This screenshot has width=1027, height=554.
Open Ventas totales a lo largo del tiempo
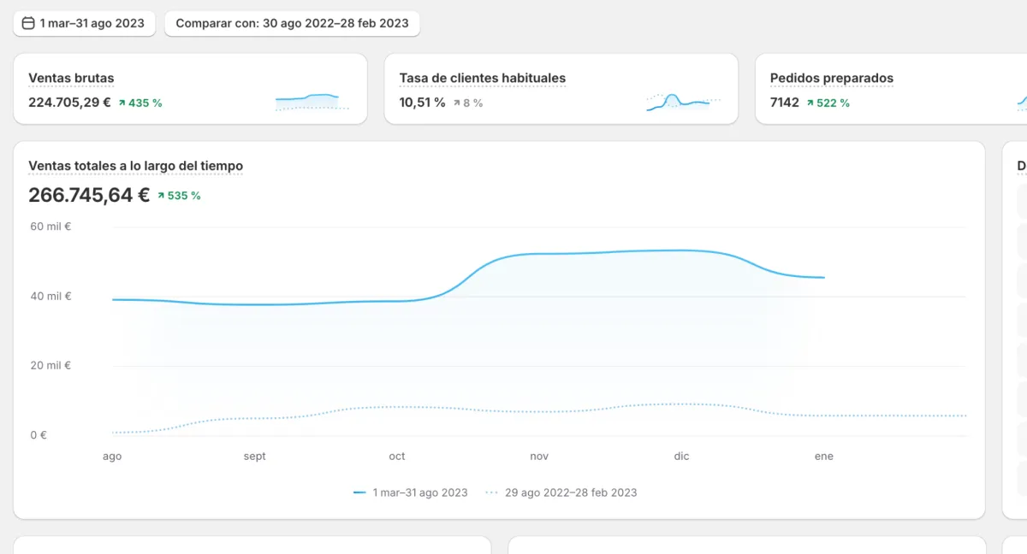tap(136, 166)
